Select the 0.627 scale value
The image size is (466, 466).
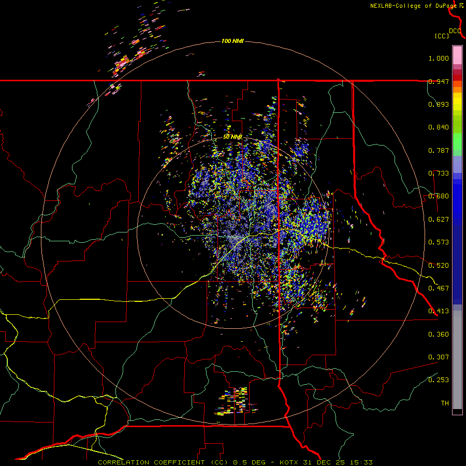pyautogui.click(x=439, y=220)
